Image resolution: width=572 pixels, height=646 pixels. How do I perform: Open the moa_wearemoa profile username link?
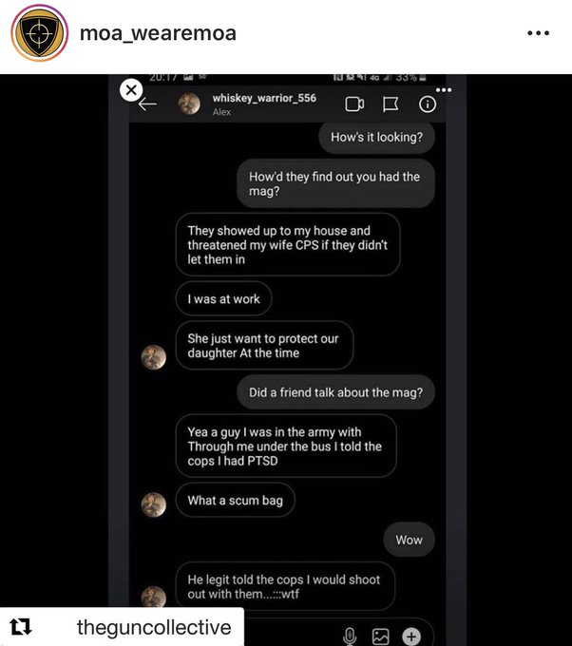pyautogui.click(x=158, y=33)
